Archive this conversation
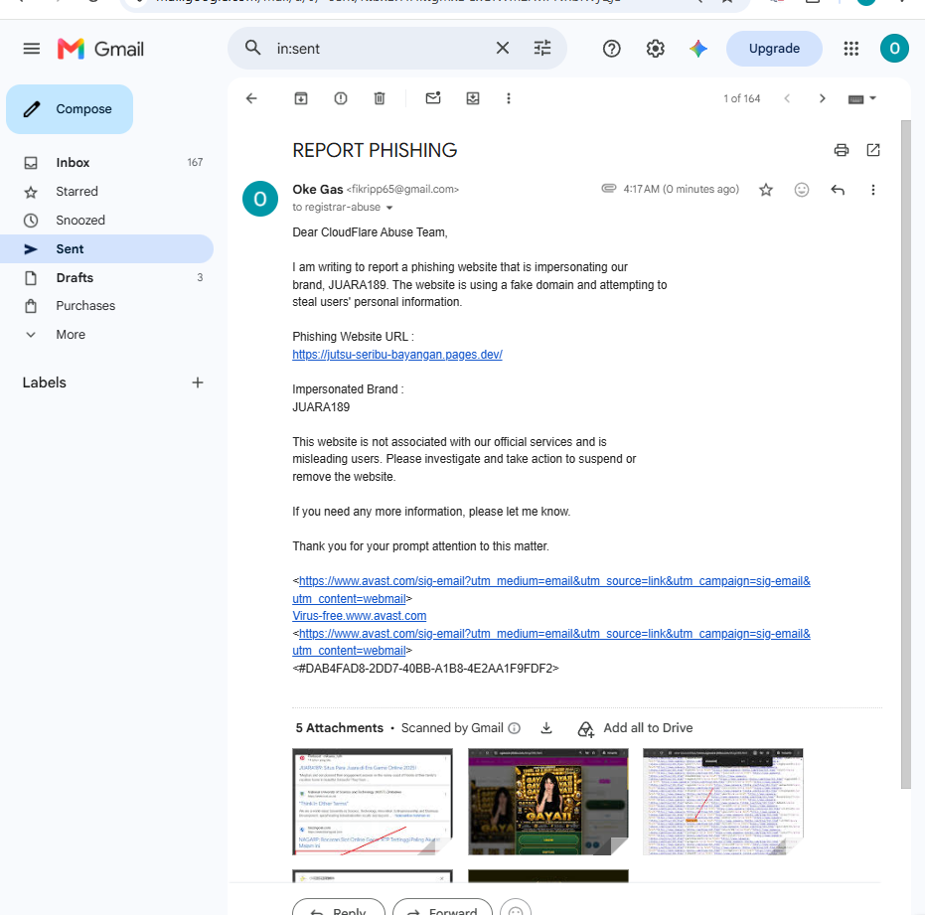Viewport: 925px width, 915px height. tap(301, 98)
